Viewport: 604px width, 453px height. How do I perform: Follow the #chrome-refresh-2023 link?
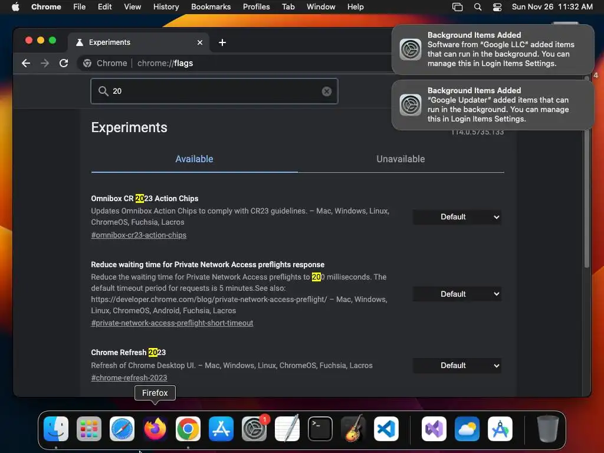click(x=129, y=377)
